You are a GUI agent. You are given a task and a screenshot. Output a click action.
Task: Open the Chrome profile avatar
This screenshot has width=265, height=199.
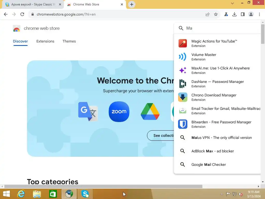(251, 15)
